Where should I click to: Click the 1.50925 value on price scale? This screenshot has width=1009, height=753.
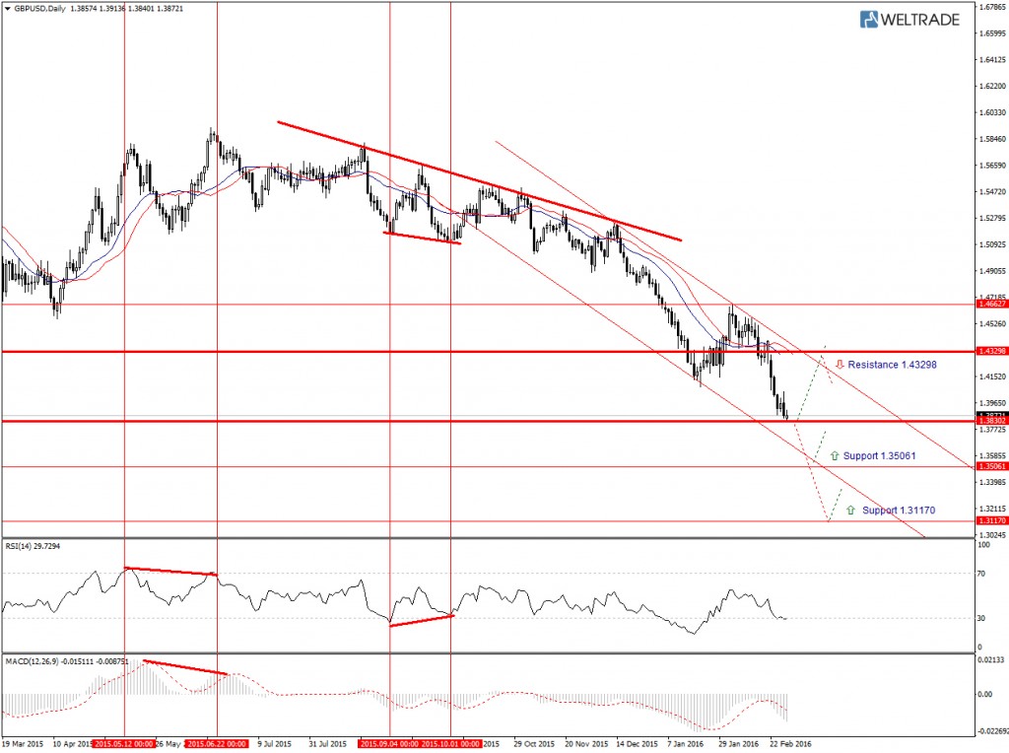pyautogui.click(x=992, y=244)
